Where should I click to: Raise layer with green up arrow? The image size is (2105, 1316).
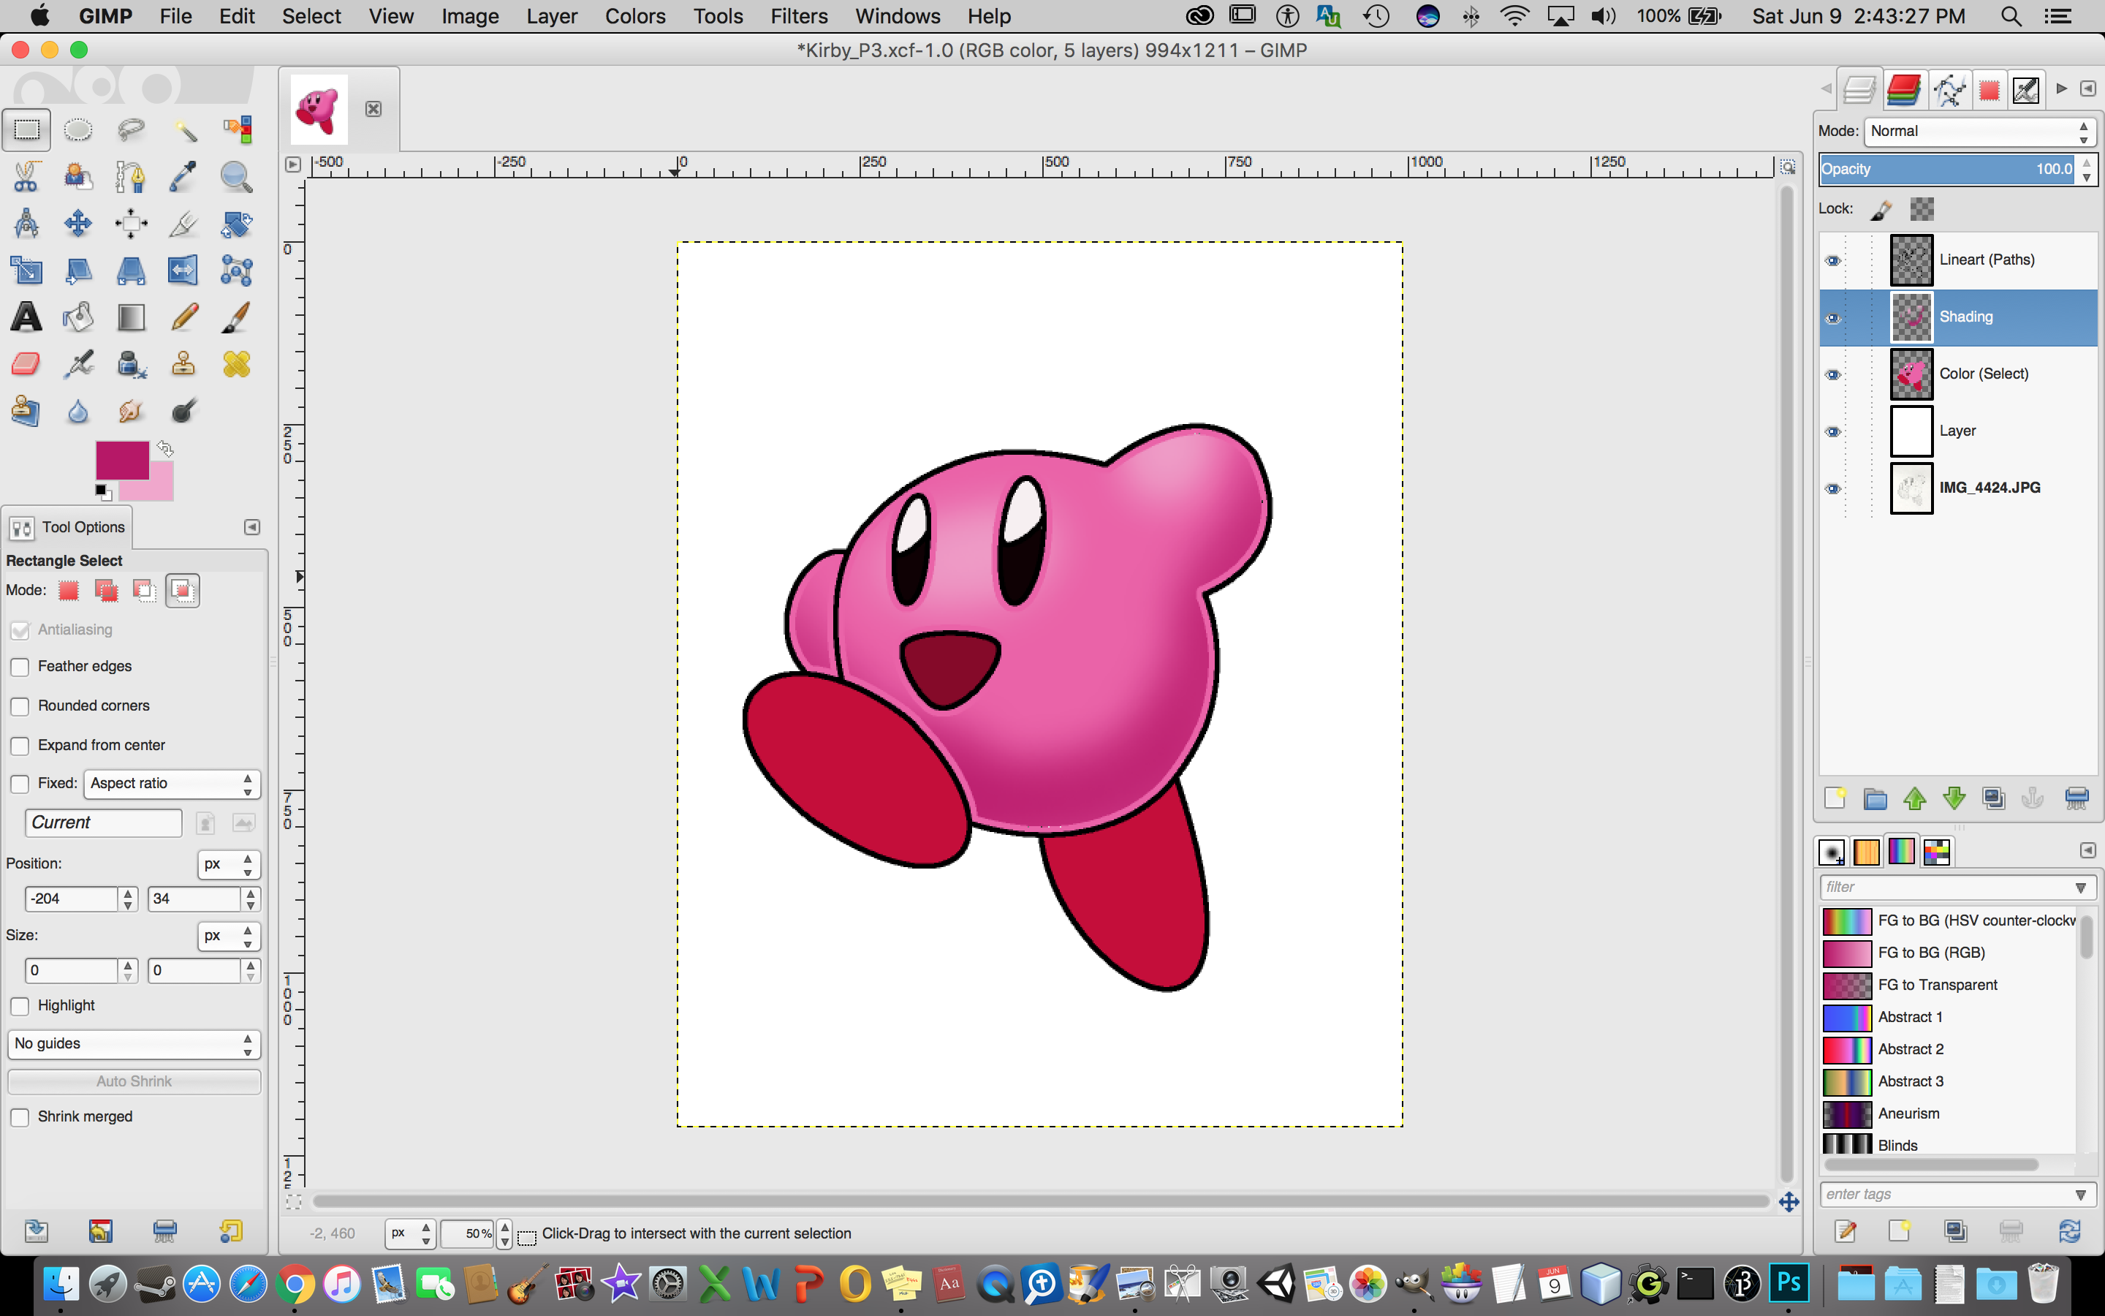point(1914,798)
